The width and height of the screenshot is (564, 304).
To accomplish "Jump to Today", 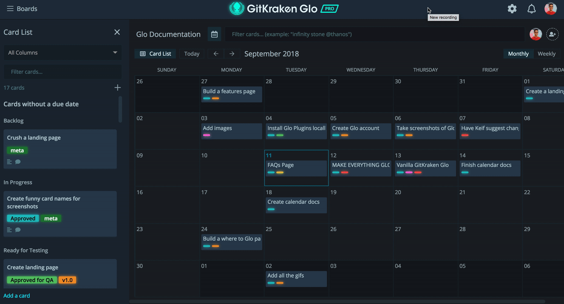I will pos(192,54).
